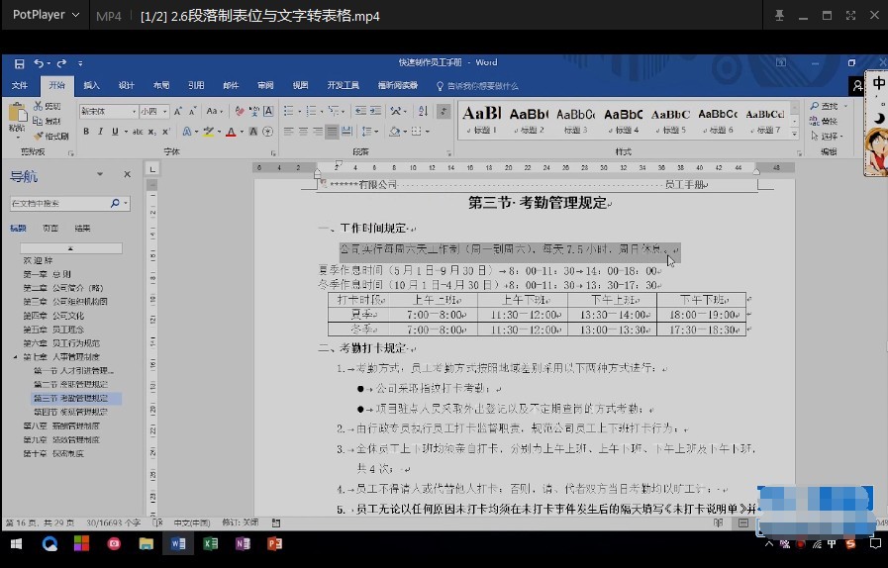
Task: Close the navigation pane
Action: point(127,174)
